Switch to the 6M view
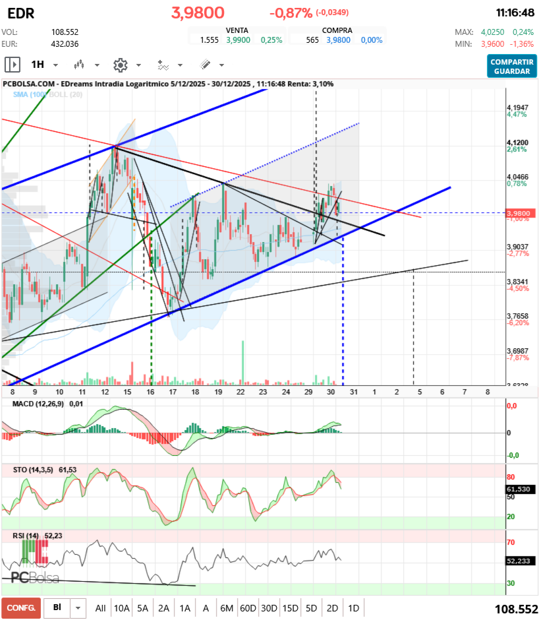Screen dimensions: 547x622 (x=227, y=607)
